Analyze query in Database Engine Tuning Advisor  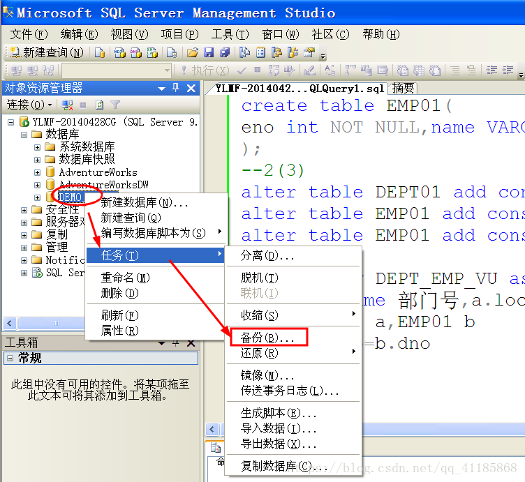pos(290,70)
